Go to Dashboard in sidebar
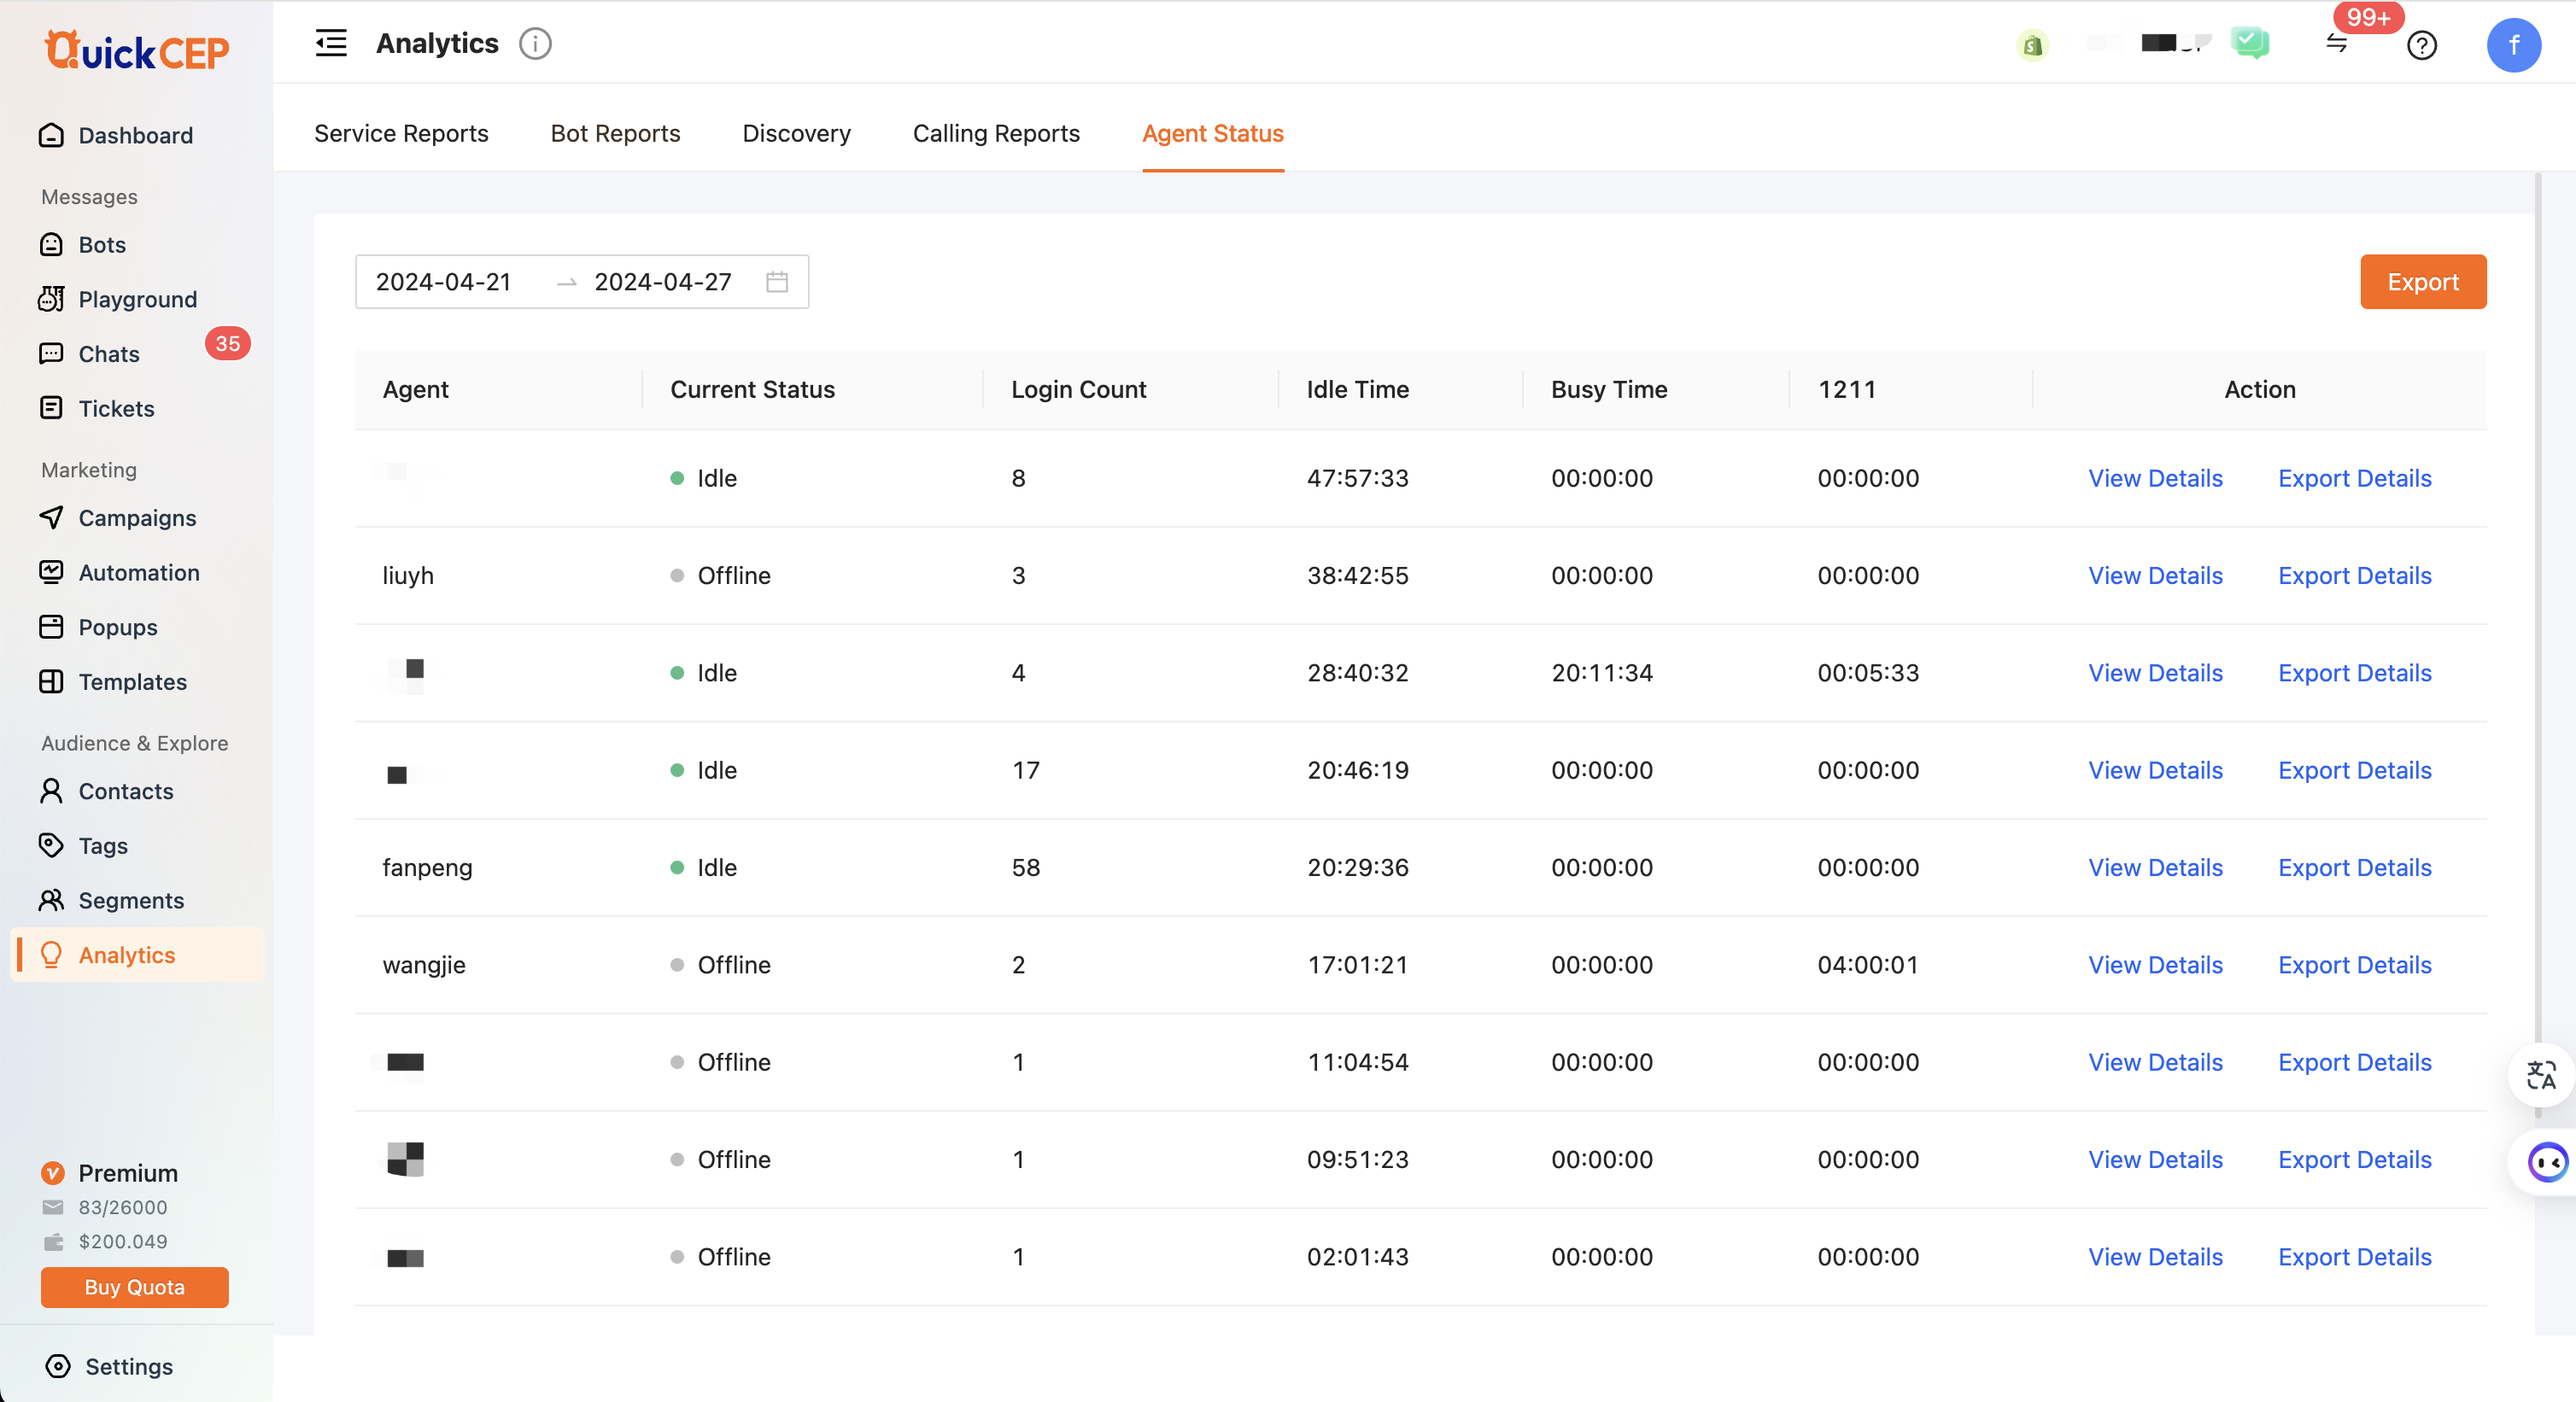Image resolution: width=2576 pixels, height=1402 pixels. point(137,135)
